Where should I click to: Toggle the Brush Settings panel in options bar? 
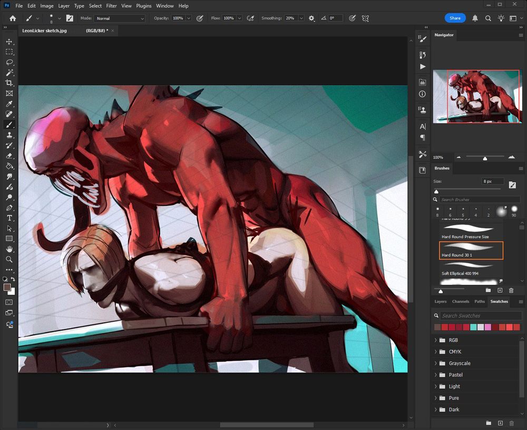click(70, 18)
